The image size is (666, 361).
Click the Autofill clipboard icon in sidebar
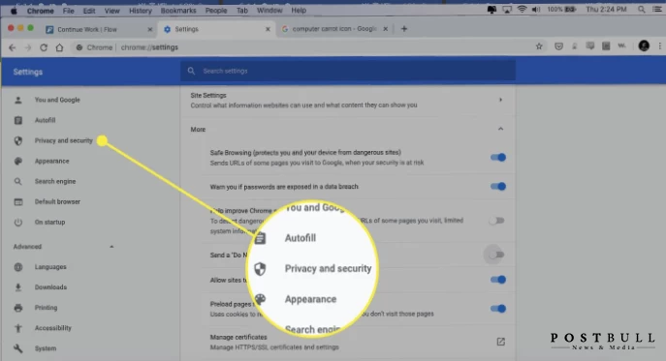click(x=17, y=120)
